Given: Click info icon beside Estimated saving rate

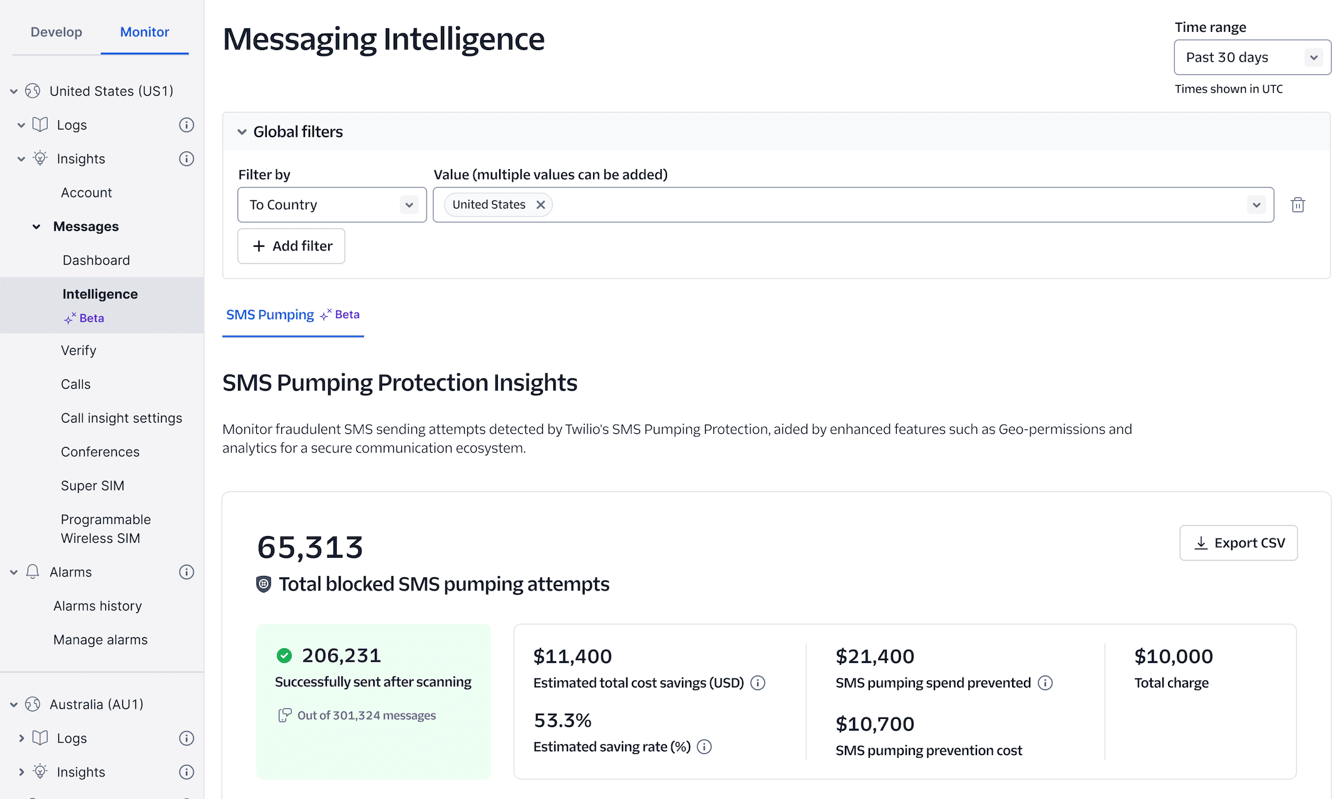Looking at the screenshot, I should click(x=705, y=746).
